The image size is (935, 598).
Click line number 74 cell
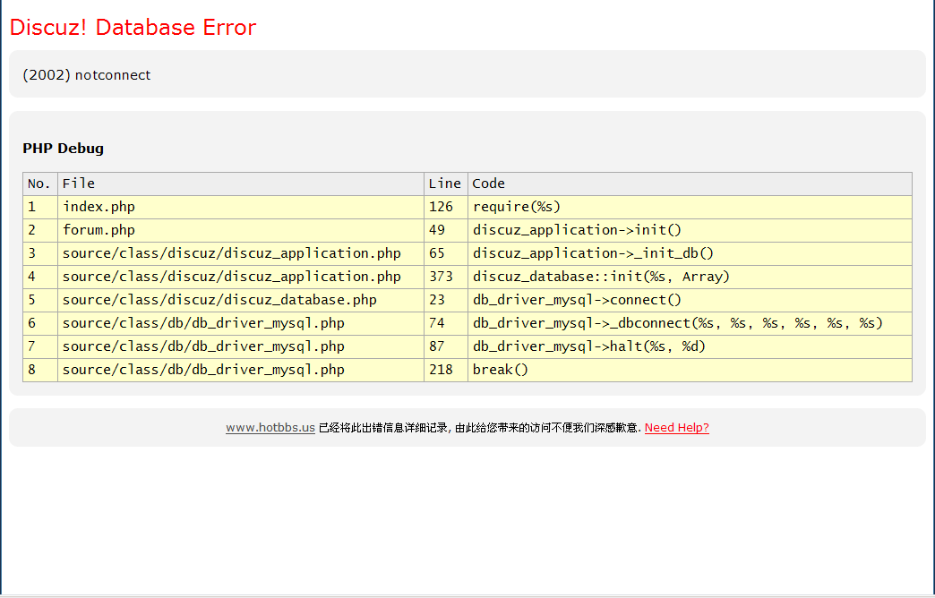(445, 323)
